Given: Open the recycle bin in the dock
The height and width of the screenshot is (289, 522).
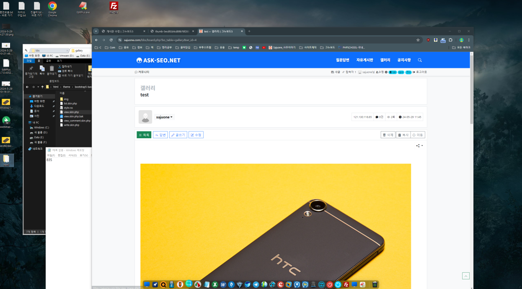Looking at the screenshot, I should click(x=375, y=284).
